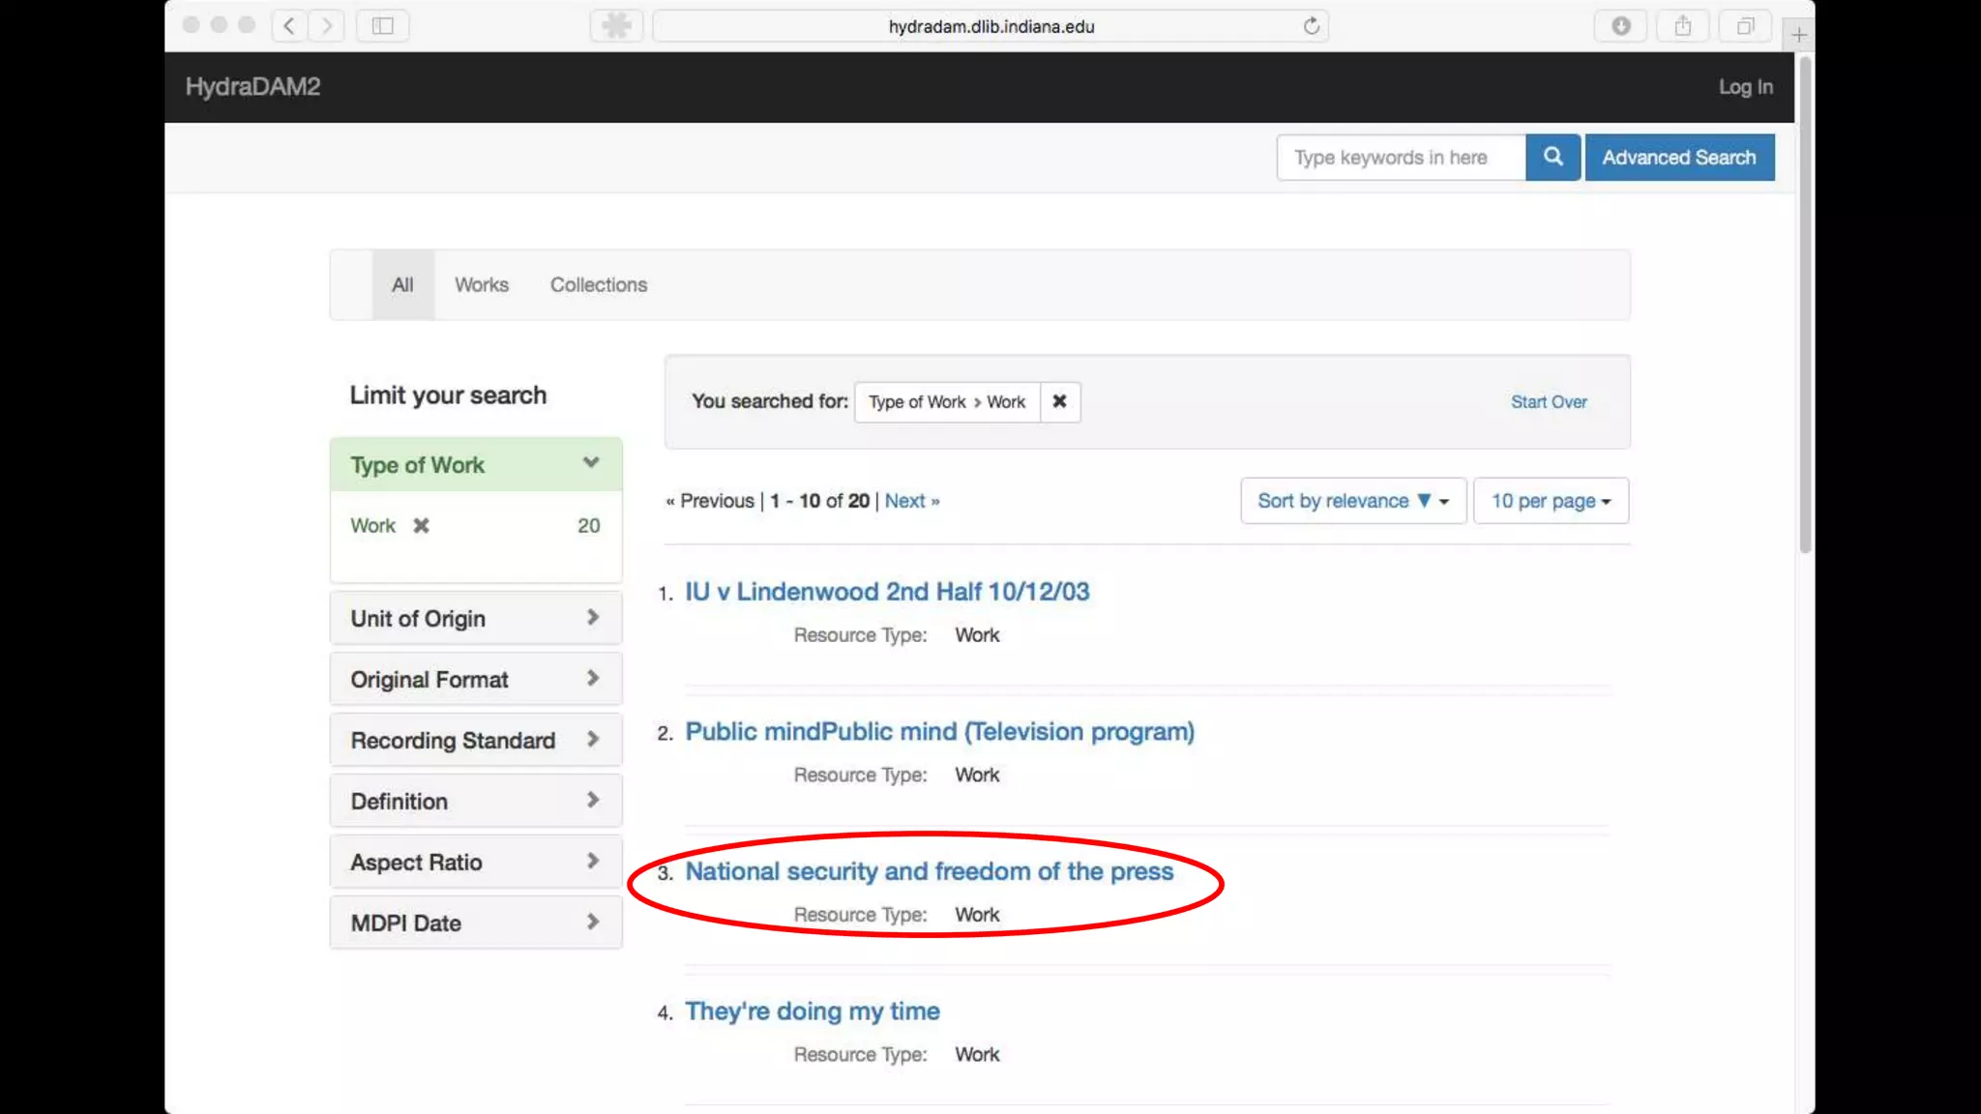This screenshot has height=1114, width=1981.
Task: Open the browser downloads icon
Action: 1621,26
